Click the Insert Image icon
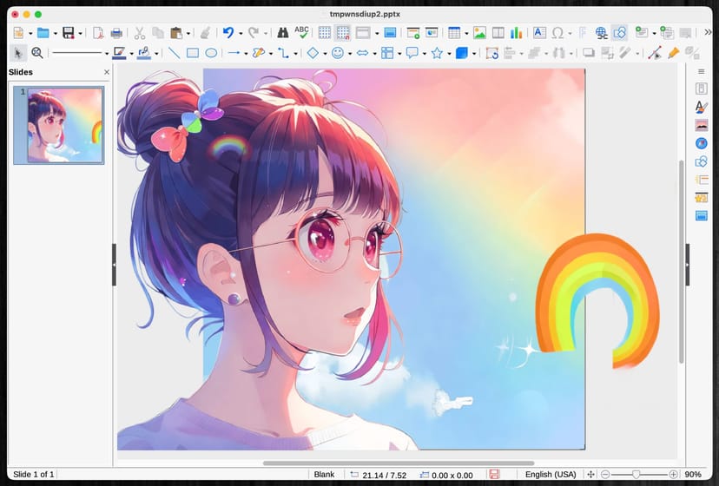The width and height of the screenshot is (719, 486). [479, 33]
